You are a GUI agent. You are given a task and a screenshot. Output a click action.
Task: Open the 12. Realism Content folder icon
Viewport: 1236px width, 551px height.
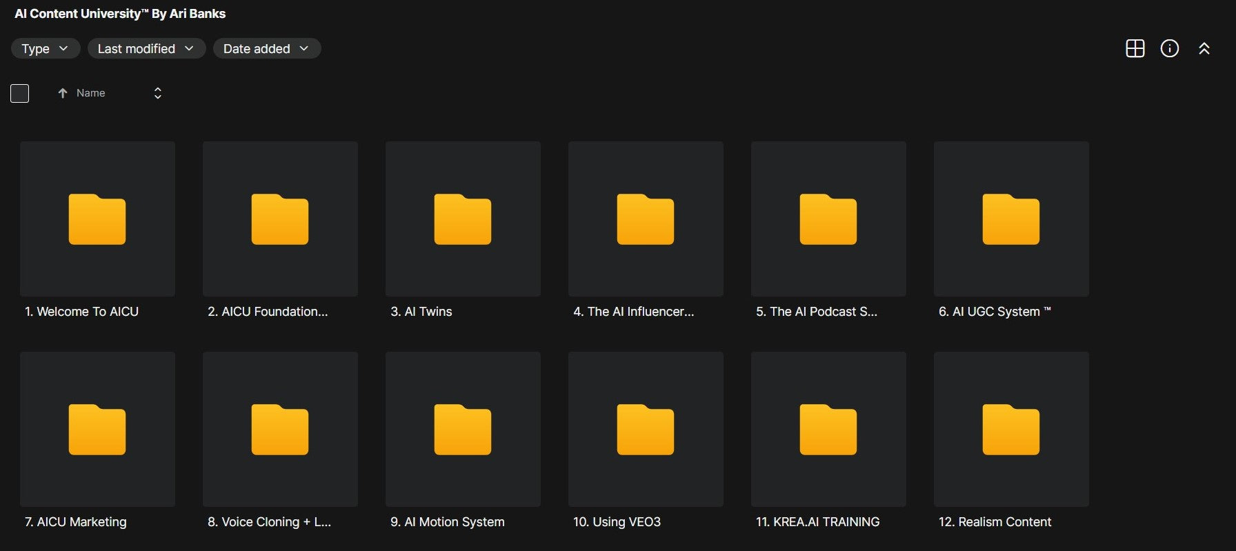(x=1011, y=430)
